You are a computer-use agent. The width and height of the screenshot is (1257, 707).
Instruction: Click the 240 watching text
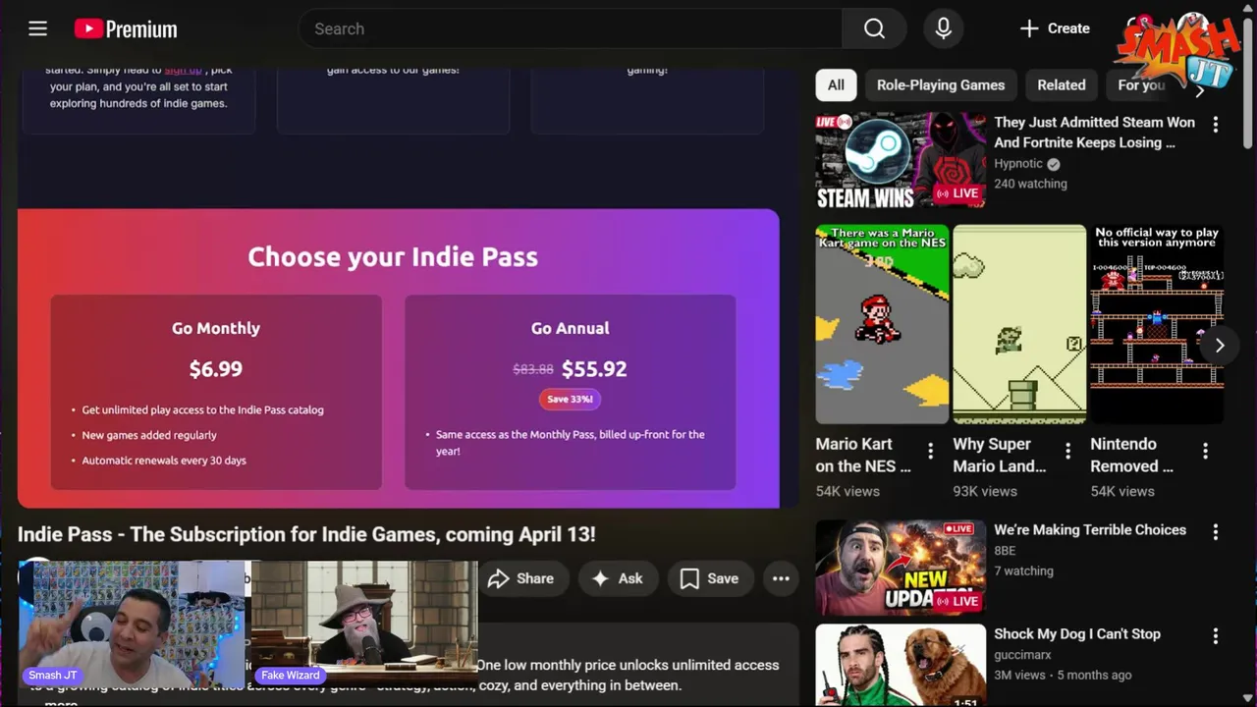click(1030, 184)
